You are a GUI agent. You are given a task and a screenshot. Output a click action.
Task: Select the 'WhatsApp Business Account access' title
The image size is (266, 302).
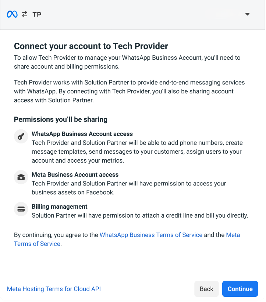tap(82, 134)
